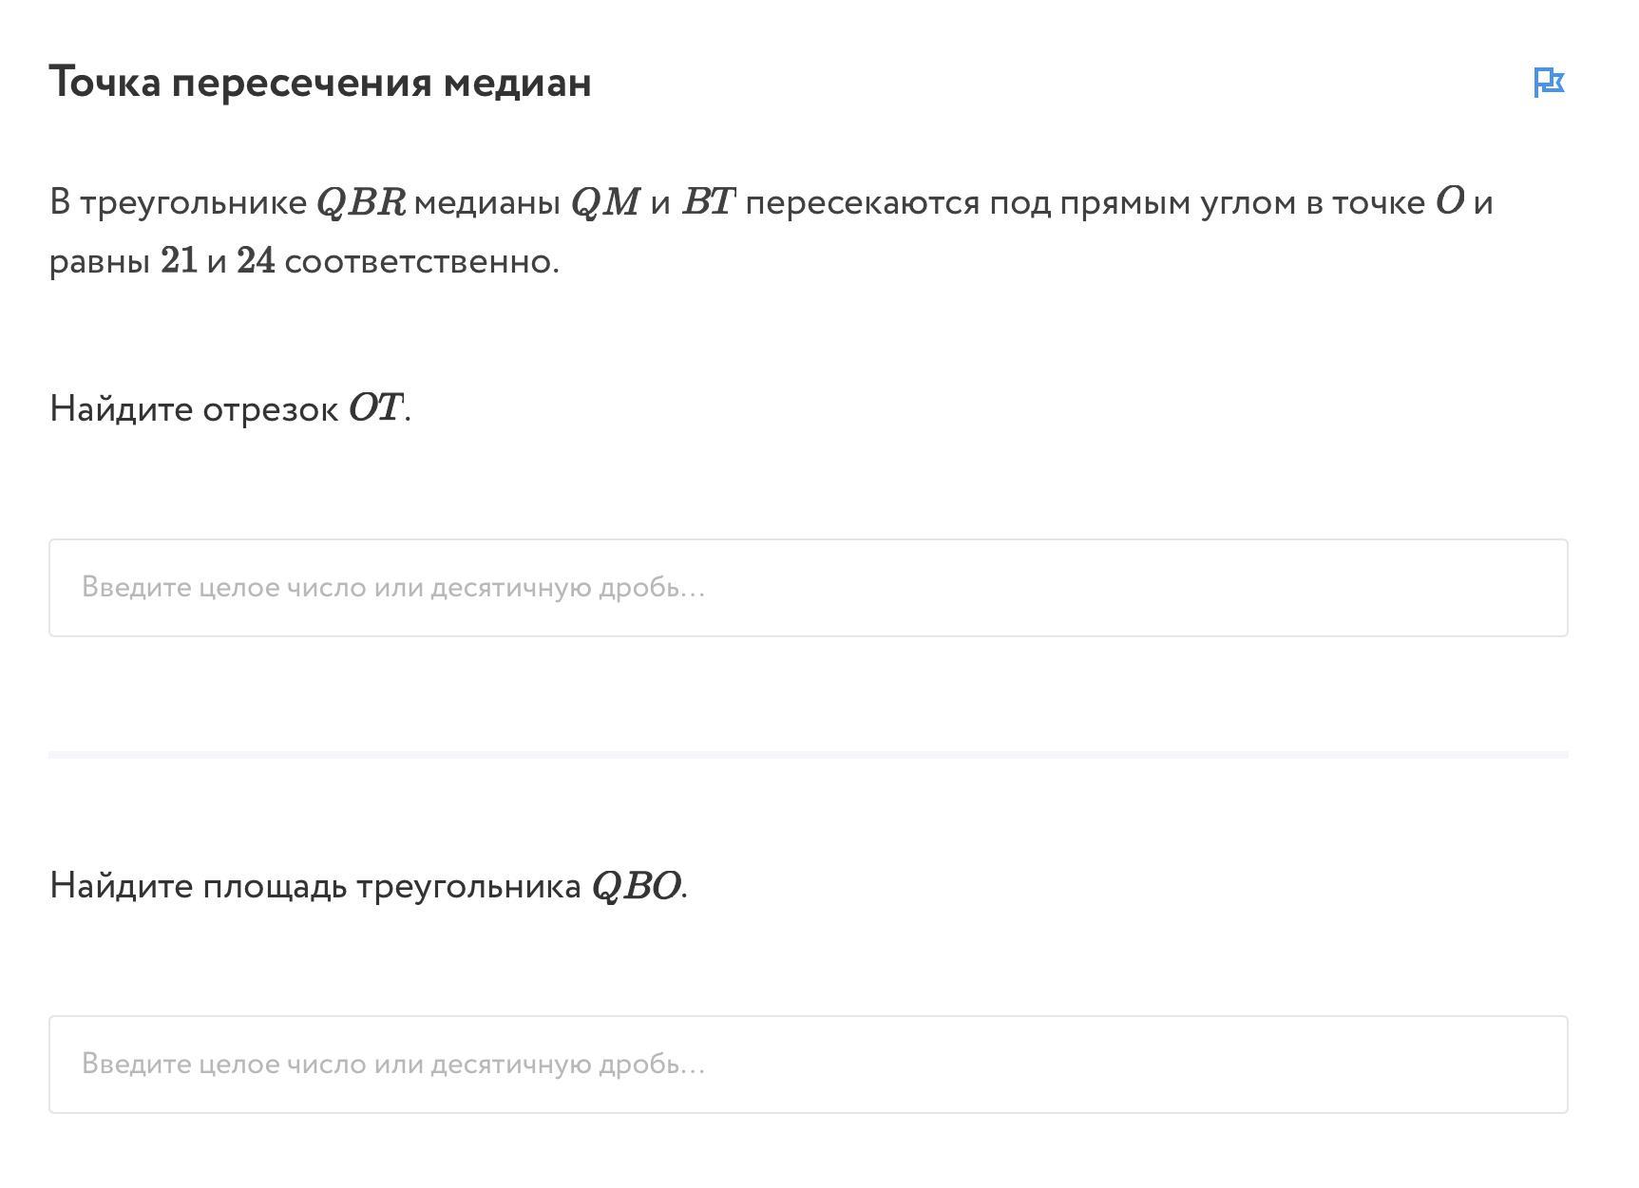Focus the answer field for triangle QBO area
Screen dimensions: 1639x1188
[808, 1065]
